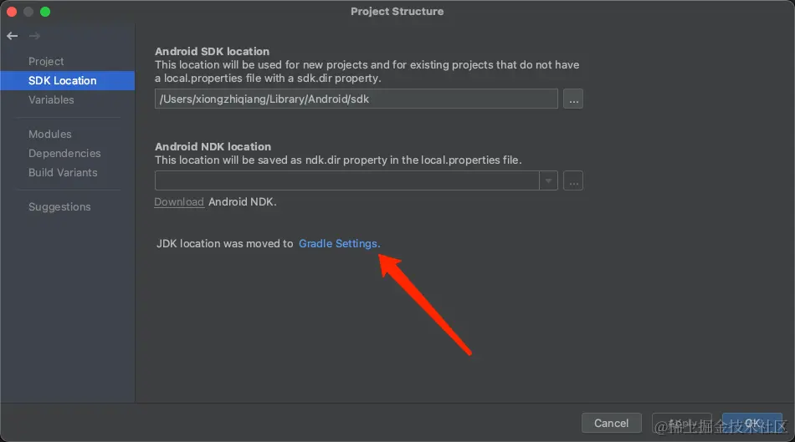Screen dimensions: 795x442
Task: Confirm with the OK button
Action: pyautogui.click(x=751, y=423)
